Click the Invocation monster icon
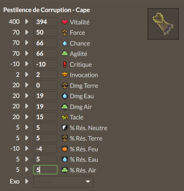The height and width of the screenshot is (191, 184). (x=65, y=75)
